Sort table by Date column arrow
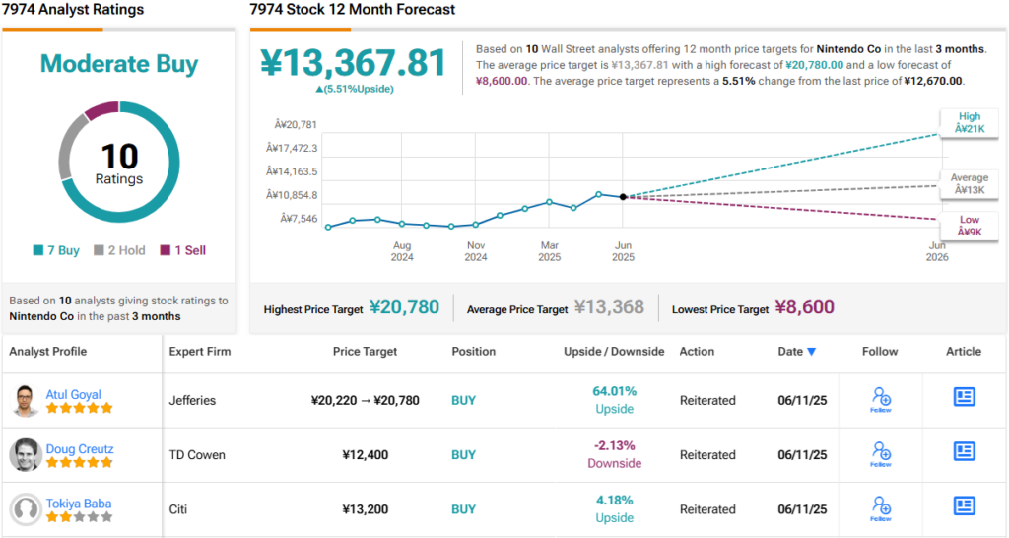The height and width of the screenshot is (538, 1009). [x=812, y=352]
